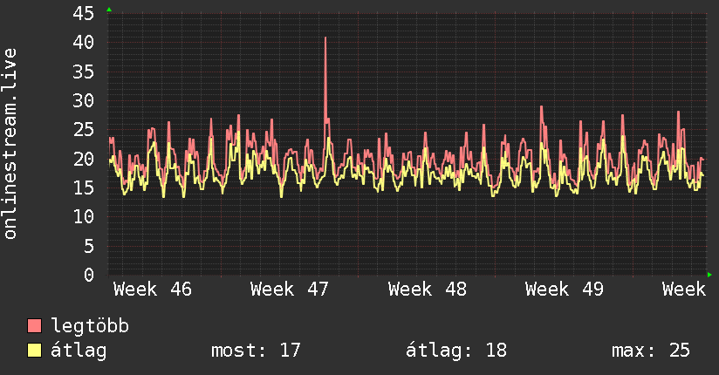Click the 'max: 25' statistic

coord(651,351)
